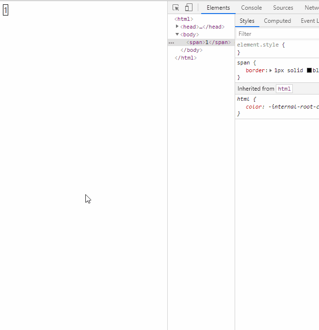Expand the border shorthand property triangle

coord(271,70)
